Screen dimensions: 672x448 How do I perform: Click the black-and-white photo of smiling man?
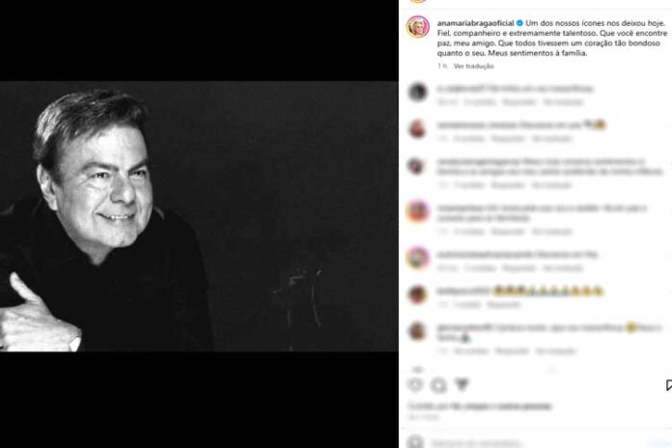pos(199,216)
